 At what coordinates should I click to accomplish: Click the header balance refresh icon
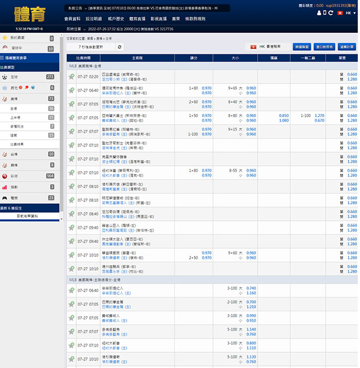click(x=331, y=13)
